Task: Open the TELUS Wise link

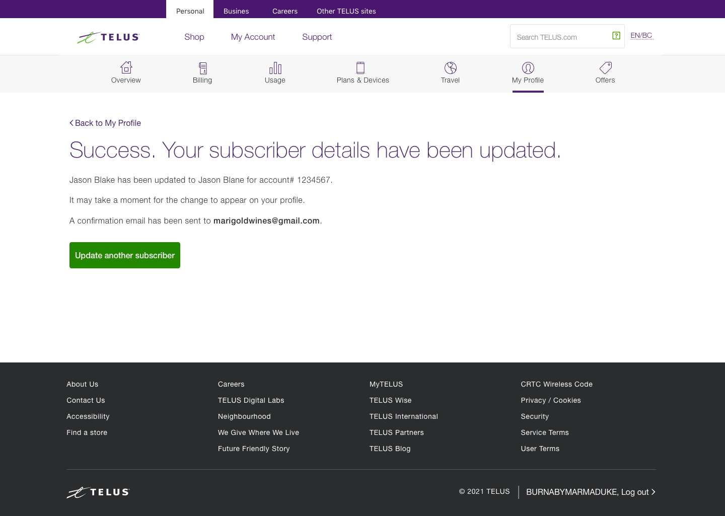Action: pyautogui.click(x=391, y=400)
